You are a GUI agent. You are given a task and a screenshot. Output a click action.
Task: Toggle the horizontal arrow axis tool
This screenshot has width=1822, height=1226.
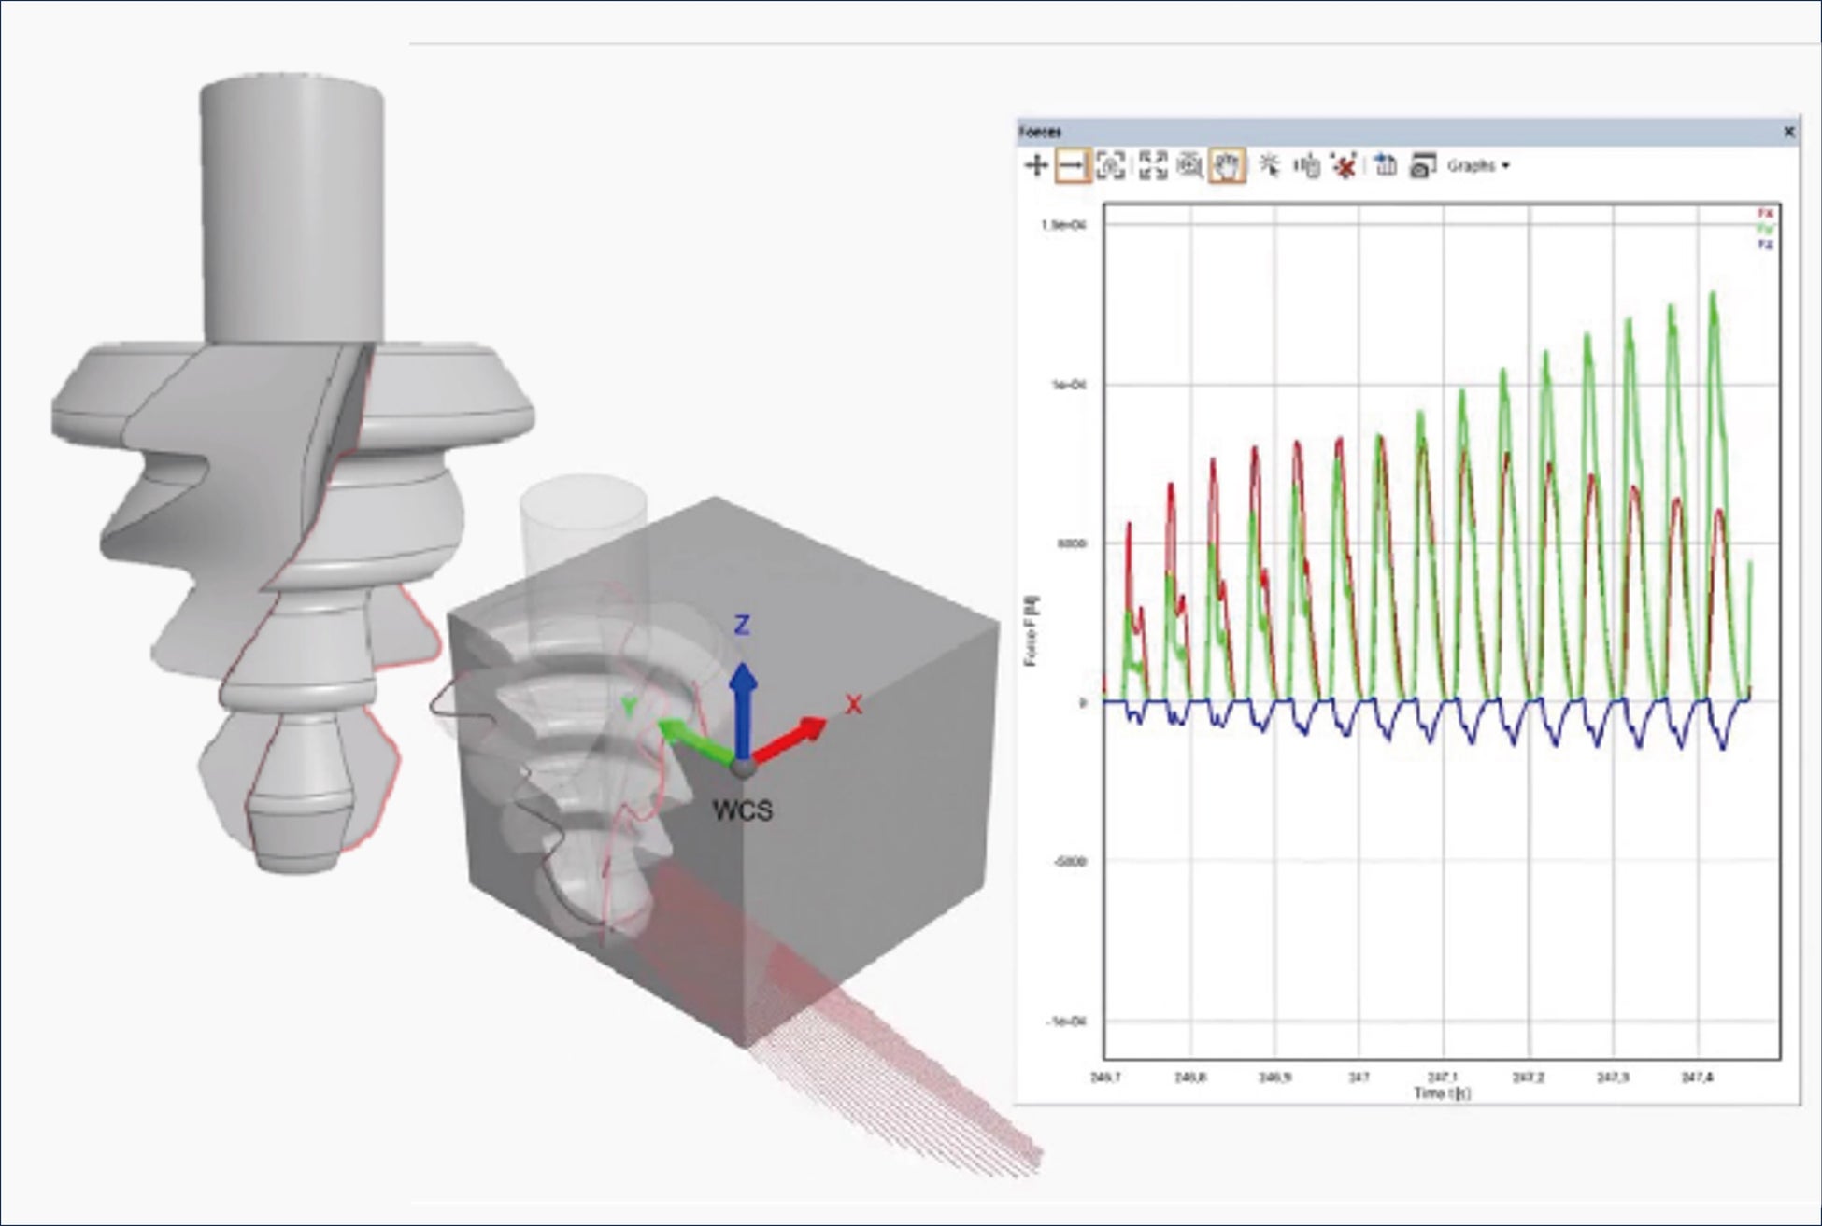1073,166
